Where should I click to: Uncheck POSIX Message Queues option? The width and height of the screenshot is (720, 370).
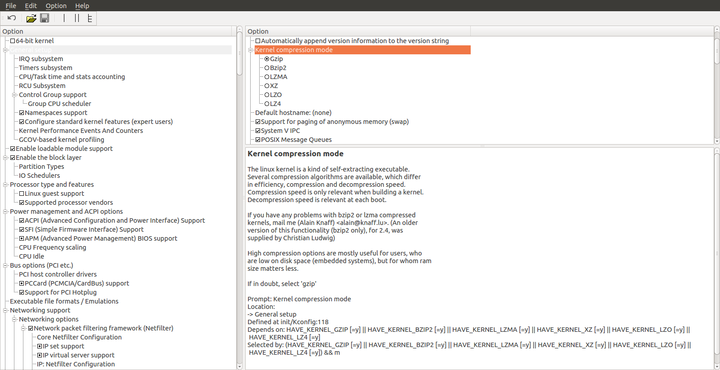pyautogui.click(x=258, y=140)
